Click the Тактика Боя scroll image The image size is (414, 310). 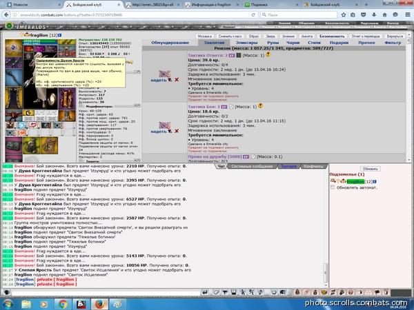click(164, 125)
